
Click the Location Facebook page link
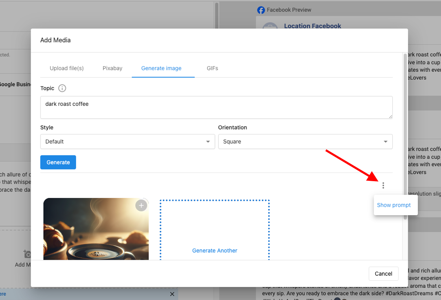[312, 26]
